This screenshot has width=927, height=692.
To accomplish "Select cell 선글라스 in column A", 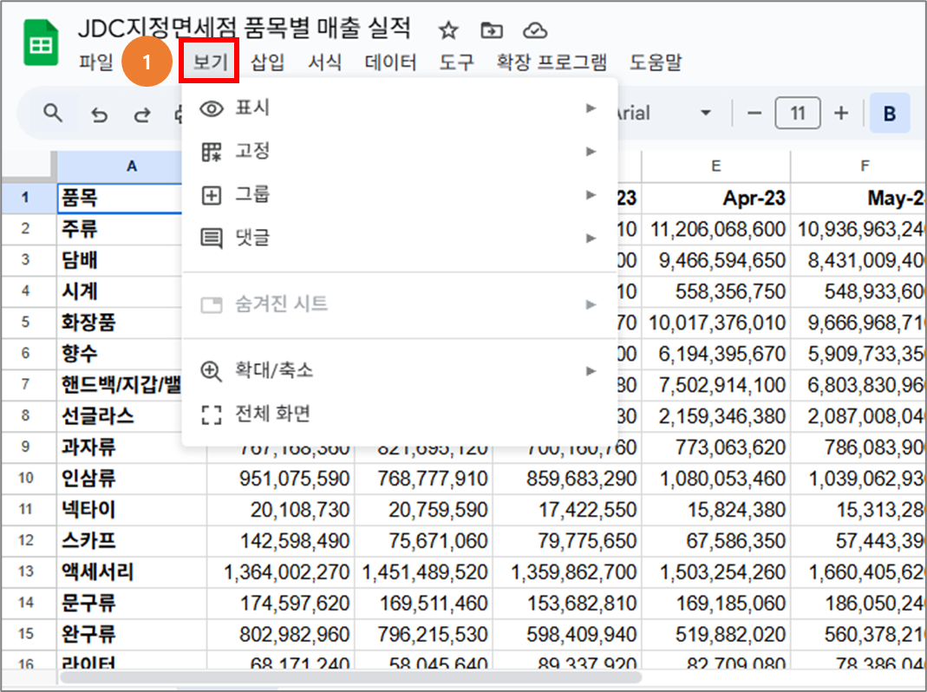I will (x=120, y=415).
